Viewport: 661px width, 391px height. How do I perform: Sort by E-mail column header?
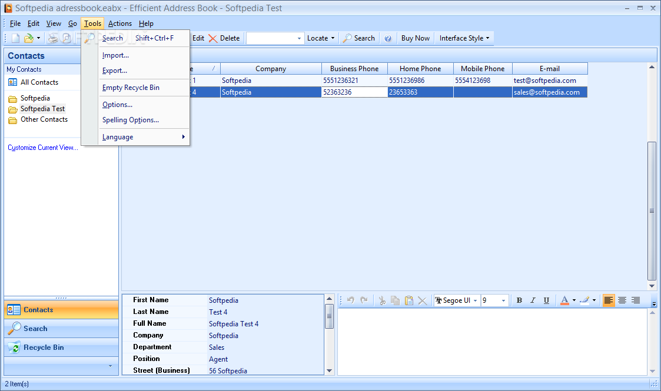pyautogui.click(x=550, y=69)
